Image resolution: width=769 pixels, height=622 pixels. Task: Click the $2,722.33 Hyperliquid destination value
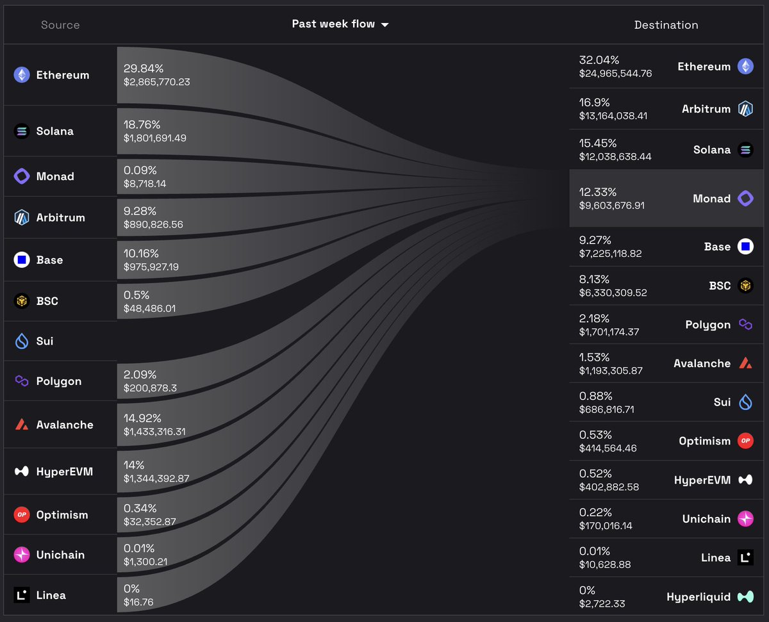[x=602, y=604]
